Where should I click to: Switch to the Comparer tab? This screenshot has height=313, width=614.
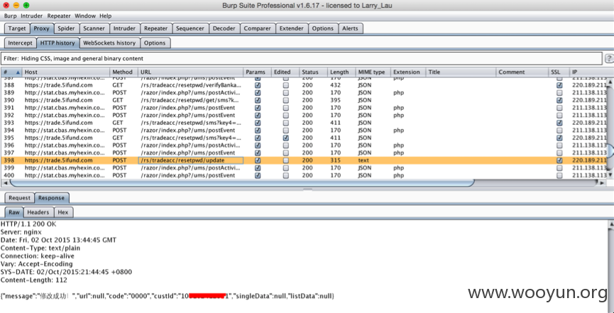coord(257,28)
